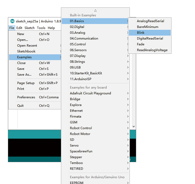Choose Save As... from the File menu
The width and height of the screenshot is (195, 184).
pyautogui.click(x=35, y=75)
